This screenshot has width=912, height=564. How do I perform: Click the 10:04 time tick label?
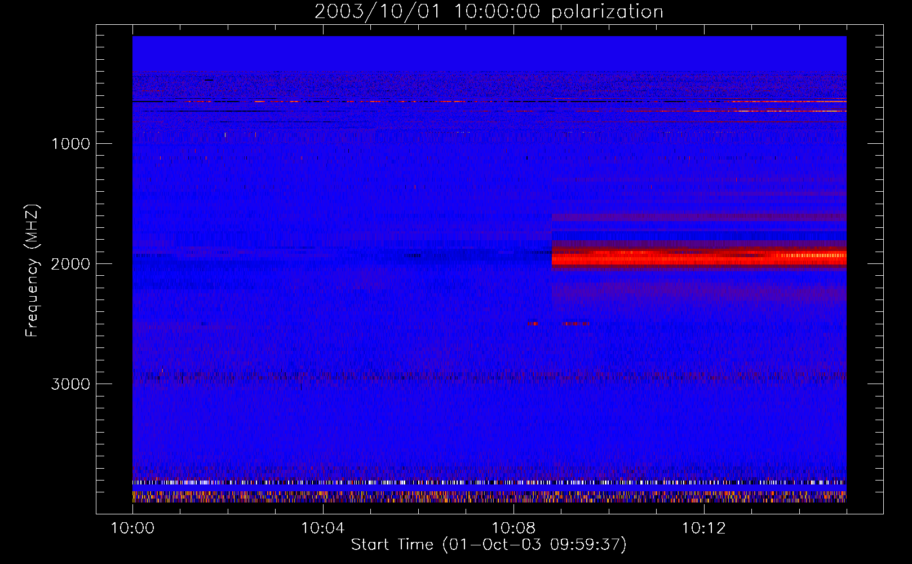pos(323,528)
